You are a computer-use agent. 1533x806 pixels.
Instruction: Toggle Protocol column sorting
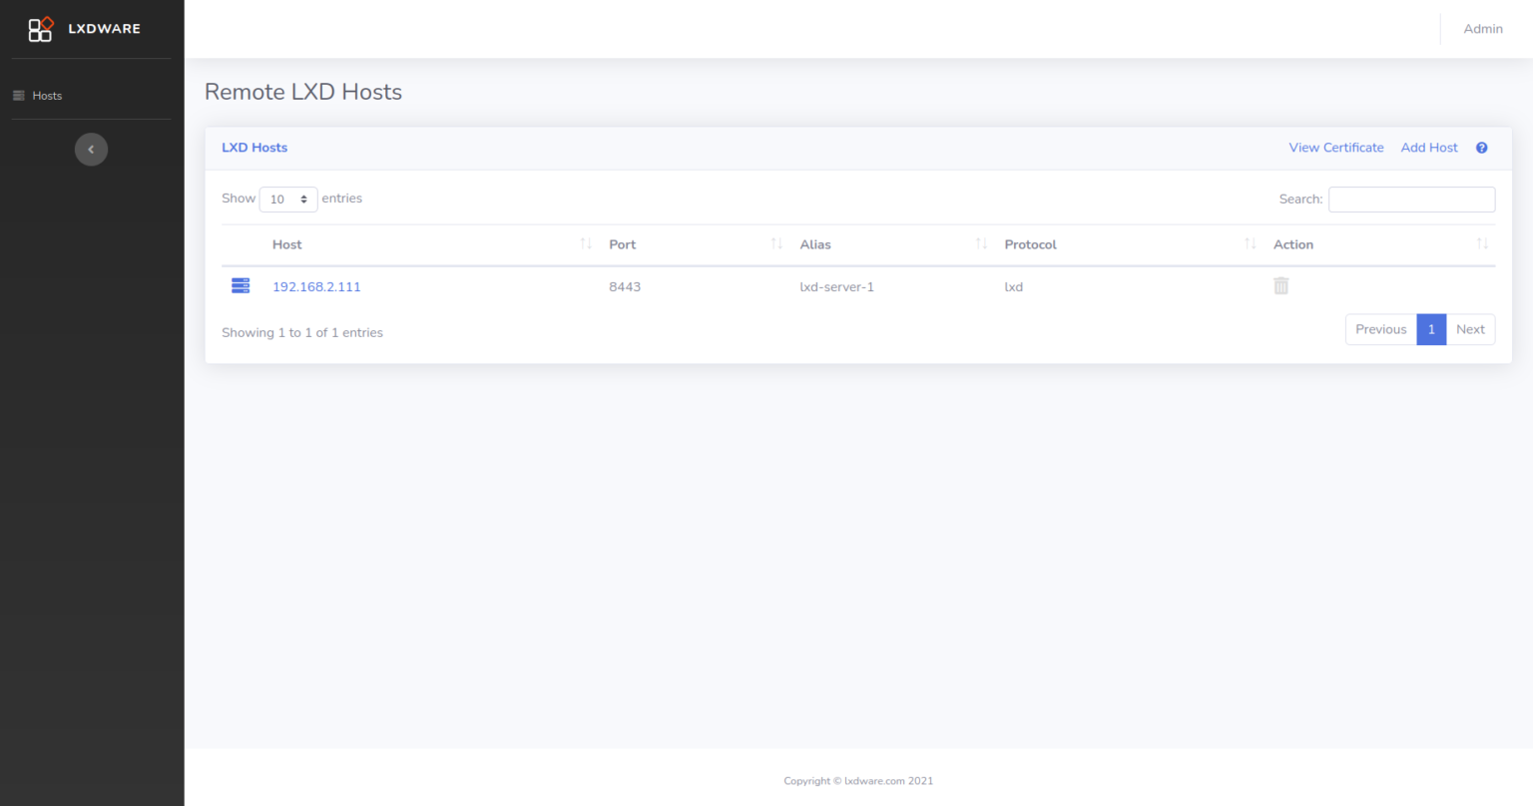(1250, 243)
